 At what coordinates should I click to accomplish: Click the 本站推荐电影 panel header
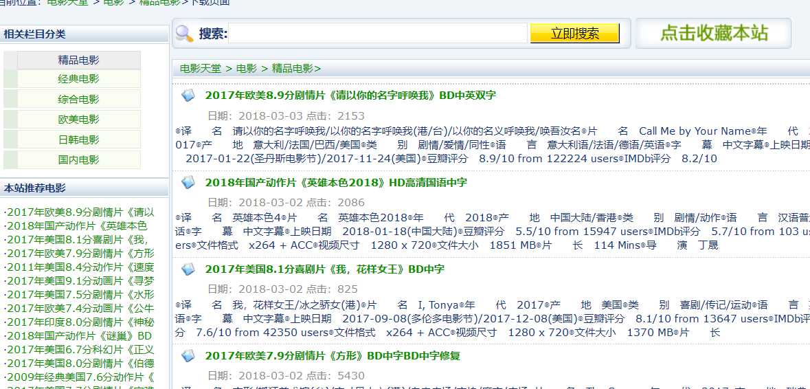85,188
